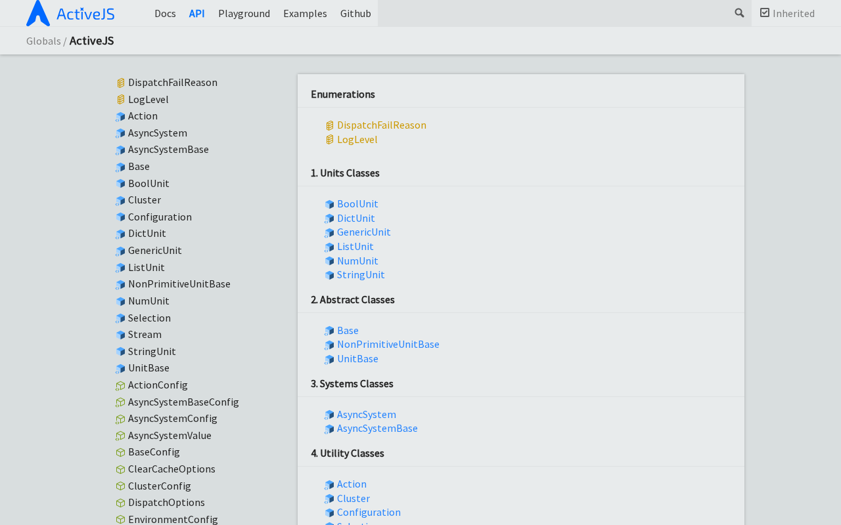Click the ActionConfig interface icon in sidebar
841x525 pixels.
pos(120,386)
